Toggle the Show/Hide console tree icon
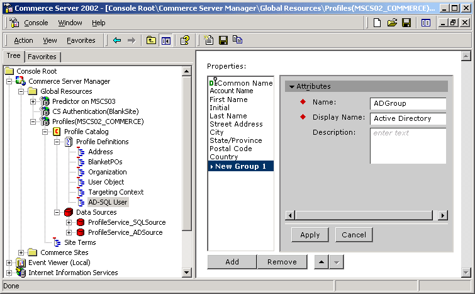Screen dimensions: 475x294 pyautogui.click(x=166, y=40)
